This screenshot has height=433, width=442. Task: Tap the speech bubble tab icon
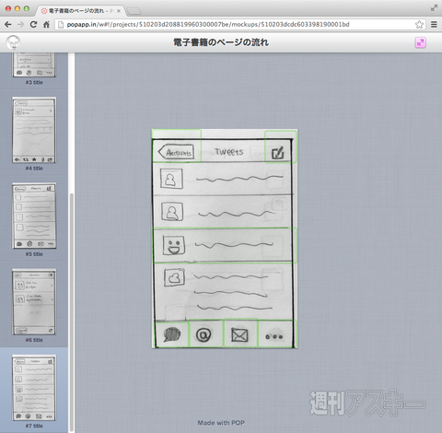[x=171, y=334]
